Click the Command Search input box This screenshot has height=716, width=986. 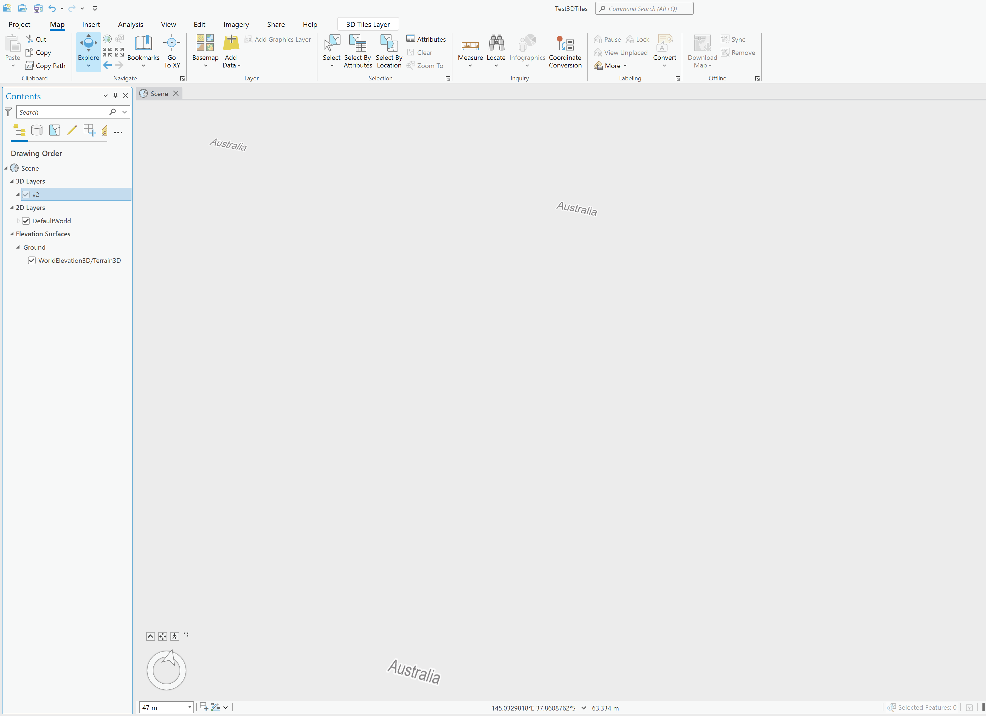click(644, 9)
